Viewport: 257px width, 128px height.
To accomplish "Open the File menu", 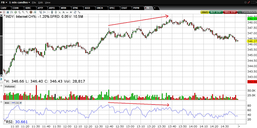I will click(34, 3).
